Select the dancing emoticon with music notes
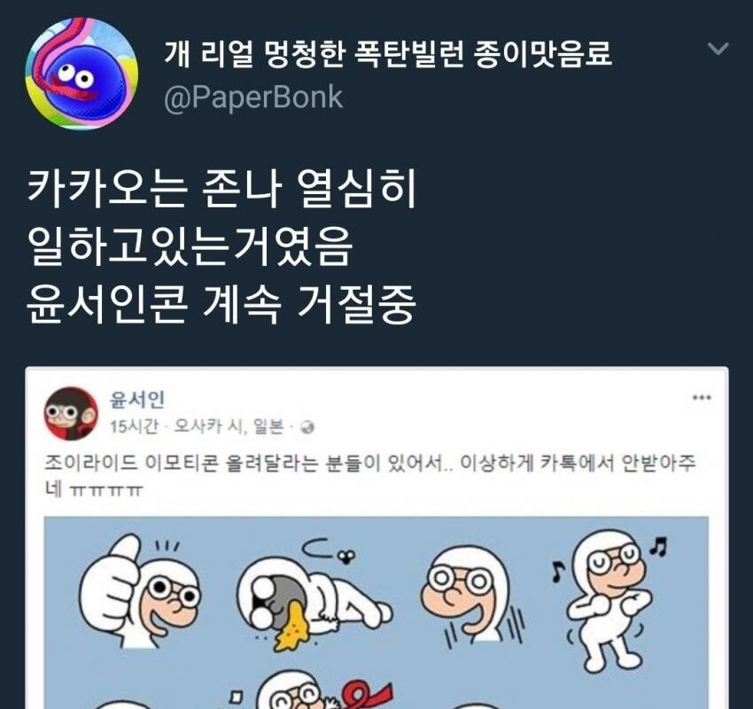This screenshot has width=753, height=709. pyautogui.click(x=609, y=601)
